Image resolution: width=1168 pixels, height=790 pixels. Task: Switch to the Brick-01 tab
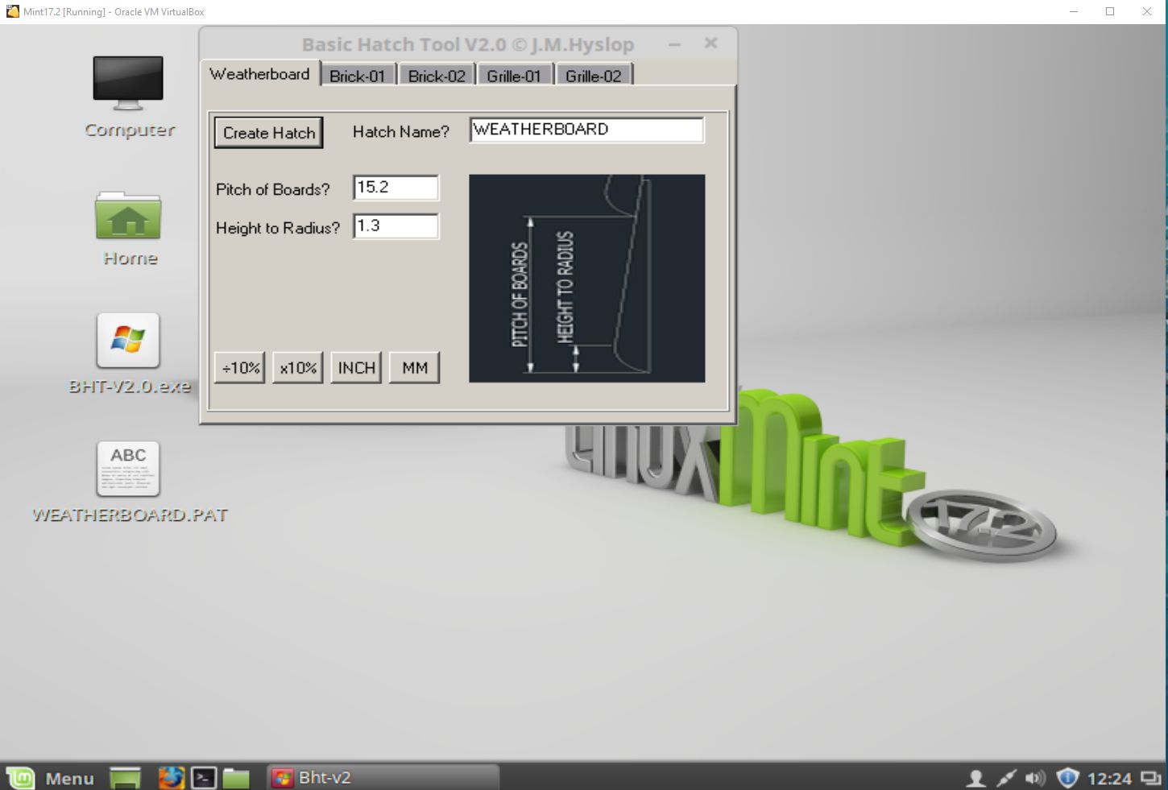[357, 76]
